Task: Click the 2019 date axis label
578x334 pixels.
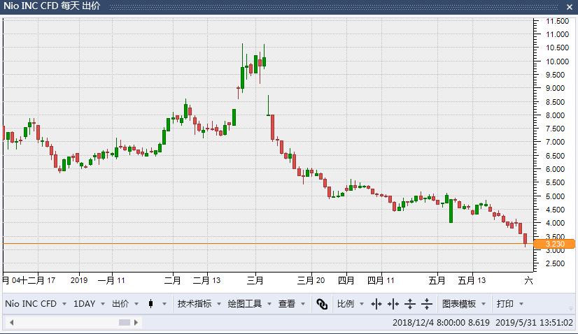Action: (x=79, y=281)
